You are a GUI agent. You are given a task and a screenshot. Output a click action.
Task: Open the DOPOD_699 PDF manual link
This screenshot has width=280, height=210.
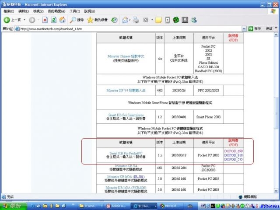(233, 151)
